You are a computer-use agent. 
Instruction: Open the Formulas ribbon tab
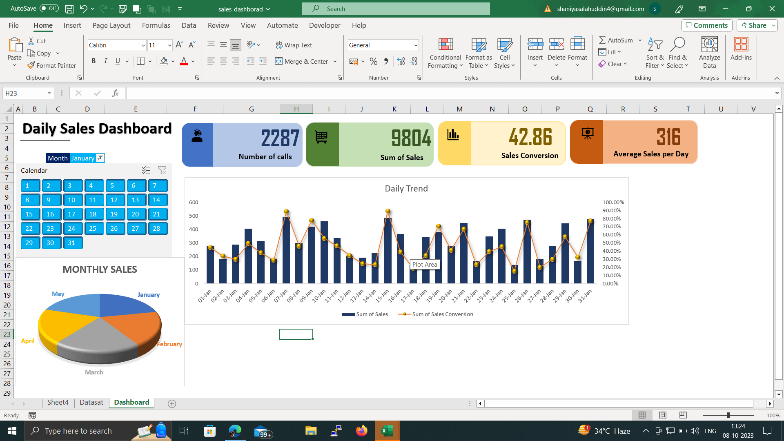pyautogui.click(x=156, y=25)
